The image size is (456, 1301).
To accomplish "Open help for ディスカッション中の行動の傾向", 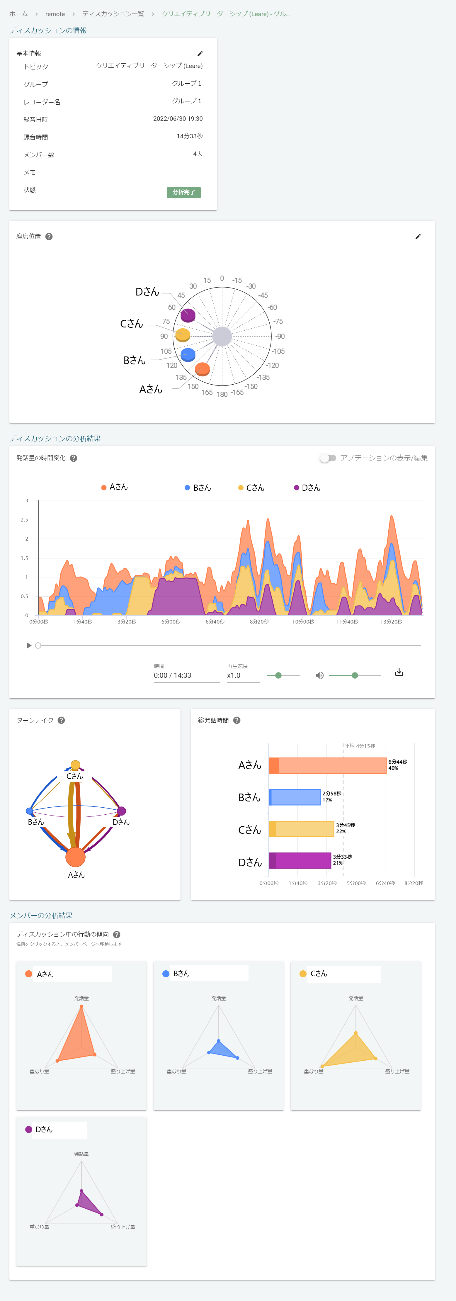I will click(117, 934).
